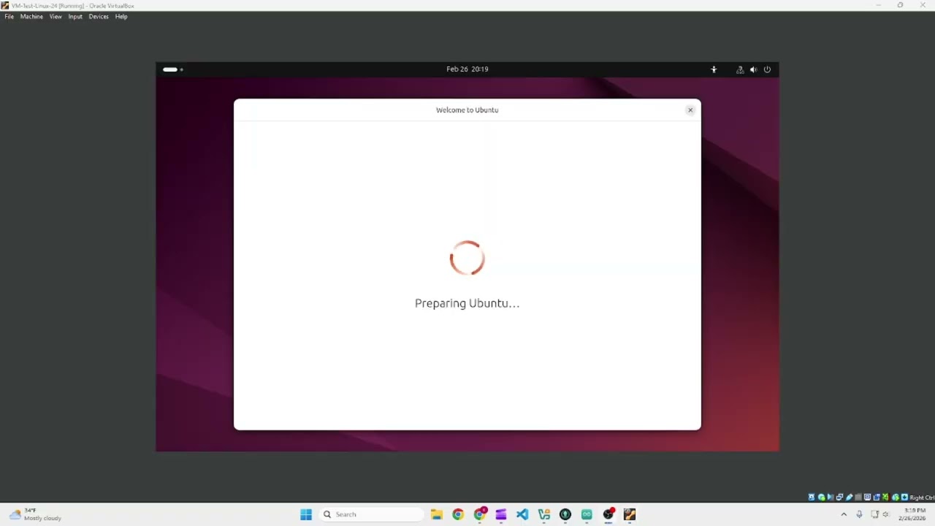Click the VirtualBox hard disk activity indicator
This screenshot has width=935, height=526.
point(812,498)
